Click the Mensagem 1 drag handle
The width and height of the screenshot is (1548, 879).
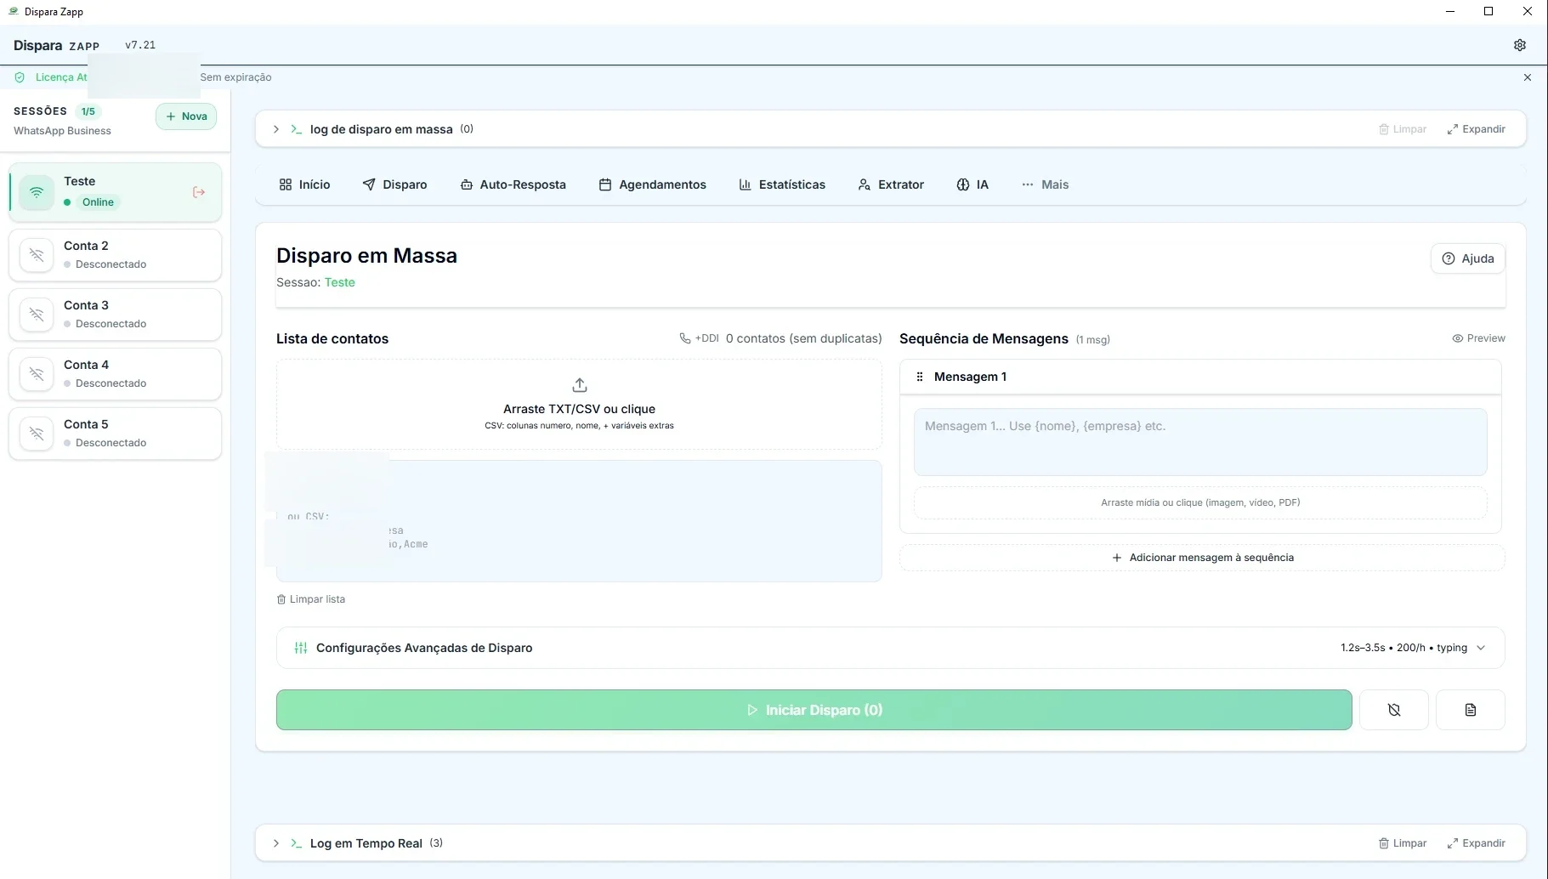[x=919, y=377]
